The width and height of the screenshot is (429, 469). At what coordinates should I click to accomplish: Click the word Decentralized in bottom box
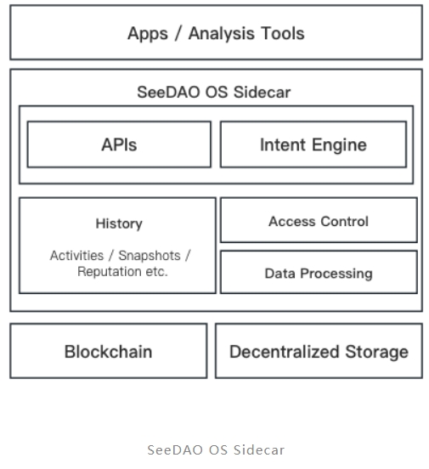point(285,352)
